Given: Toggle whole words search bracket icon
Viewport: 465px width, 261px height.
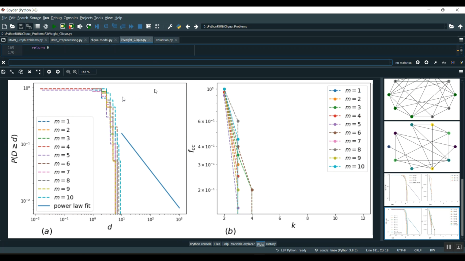Looking at the screenshot, I should [x=453, y=62].
